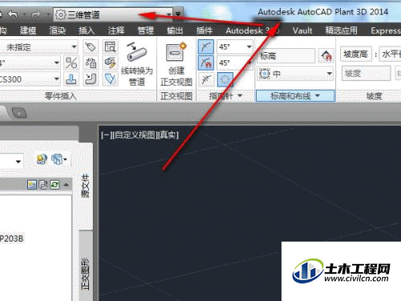401x301 pixels.
Task: Click the blue funnel-shaped icon
Action: click(110, 79)
